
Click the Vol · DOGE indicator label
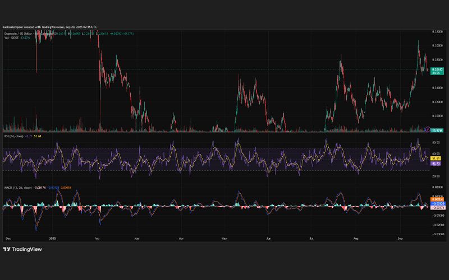point(12,38)
